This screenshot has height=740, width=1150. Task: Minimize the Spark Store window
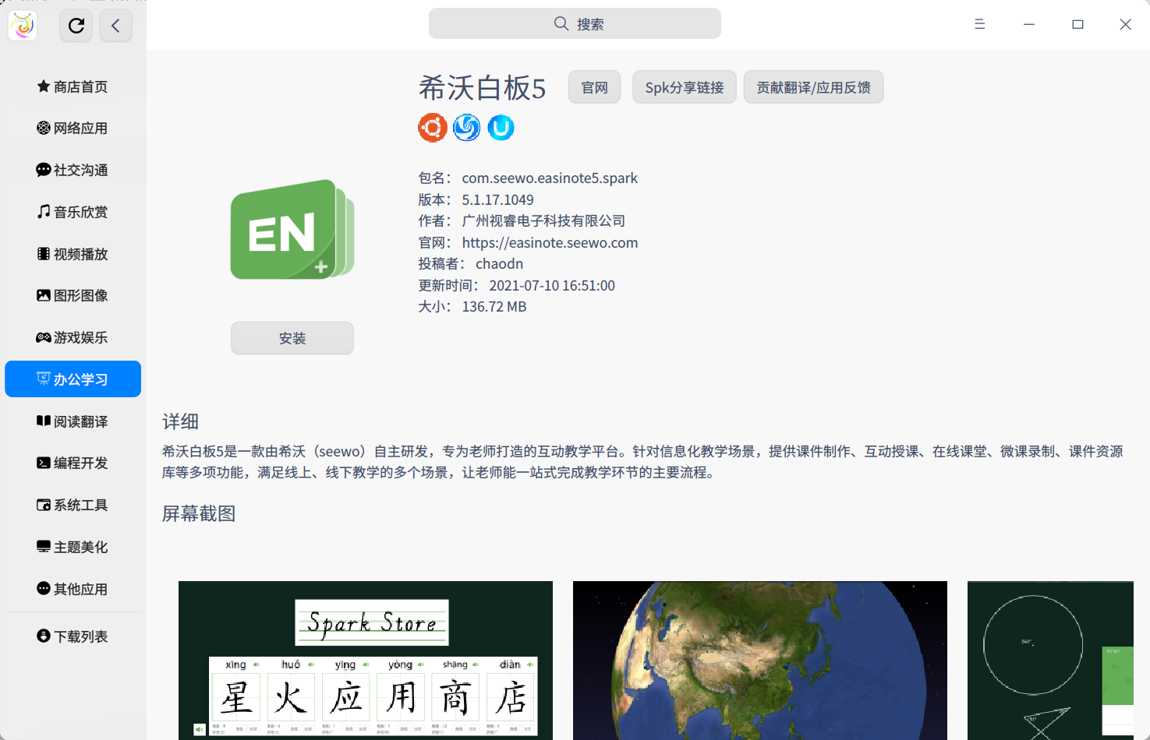pos(1029,24)
